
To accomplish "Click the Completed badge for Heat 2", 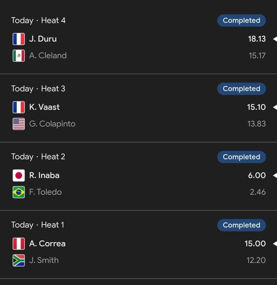I will (x=241, y=157).
